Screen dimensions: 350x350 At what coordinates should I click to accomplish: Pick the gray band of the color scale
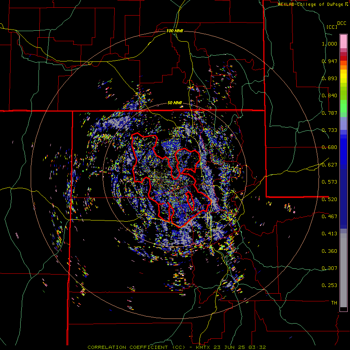[x=343, y=270]
